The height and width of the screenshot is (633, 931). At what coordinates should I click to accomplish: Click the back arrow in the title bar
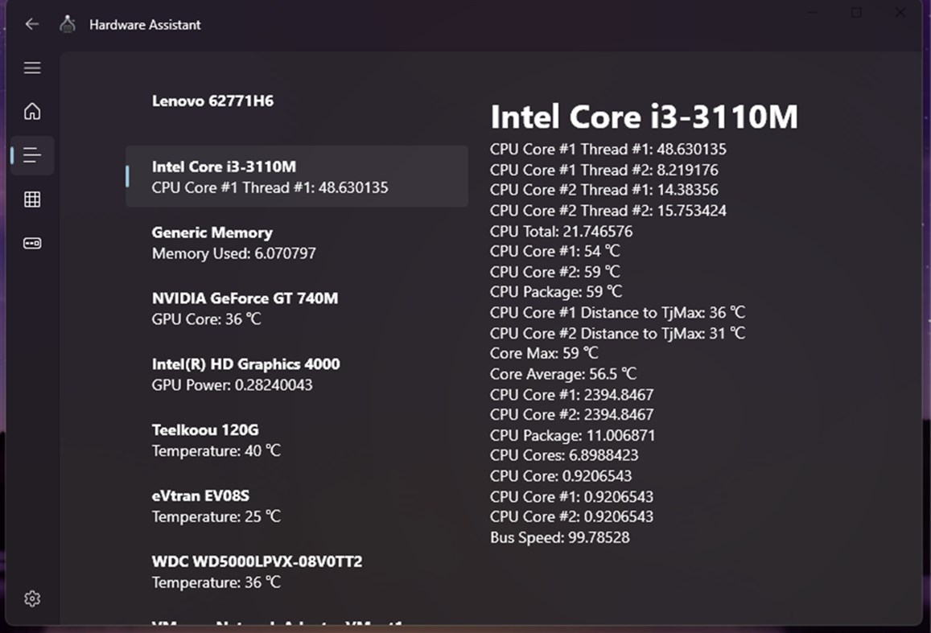pos(32,24)
